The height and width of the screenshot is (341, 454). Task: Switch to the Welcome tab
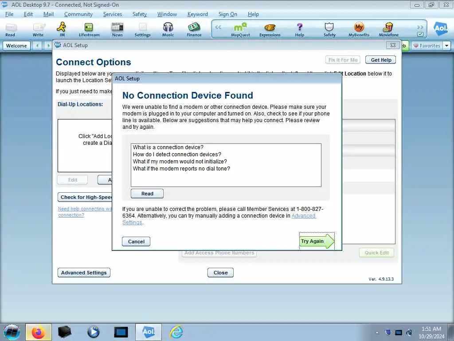[16, 46]
